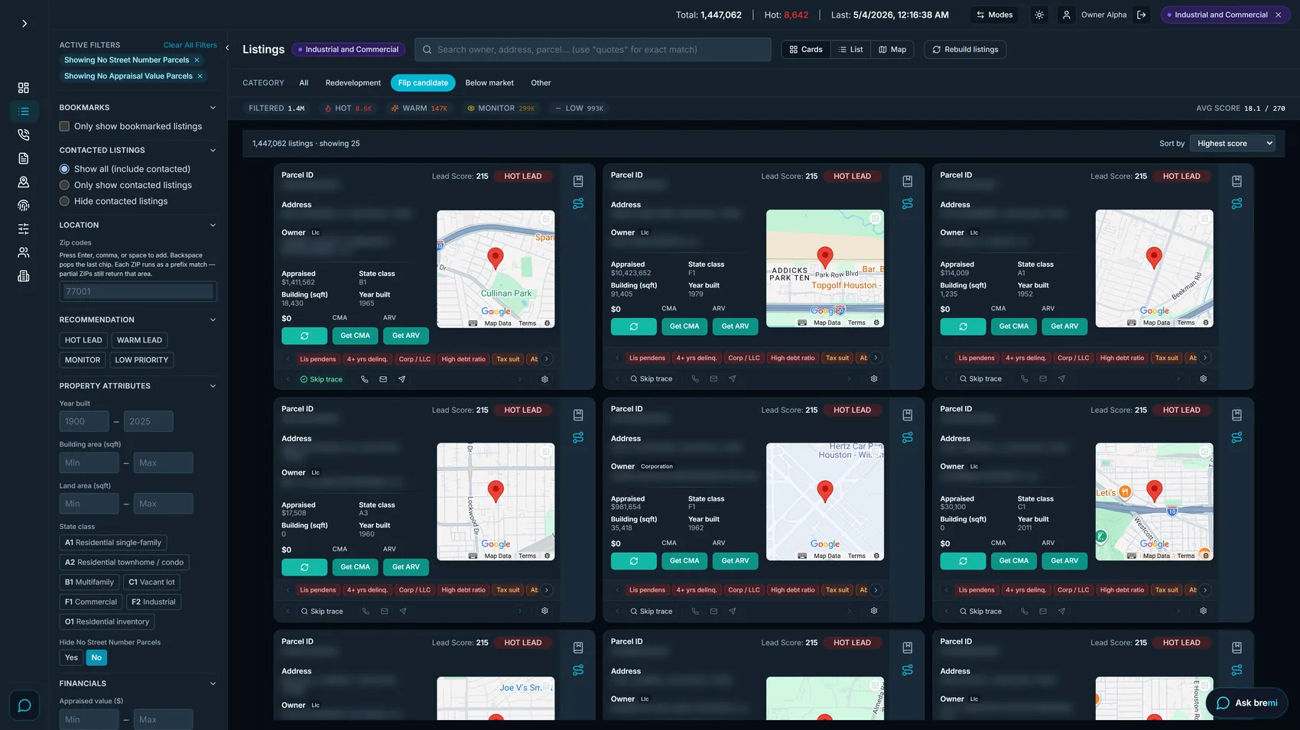
Task: Open the map pin person icon in left rail
Action: pyautogui.click(x=24, y=182)
